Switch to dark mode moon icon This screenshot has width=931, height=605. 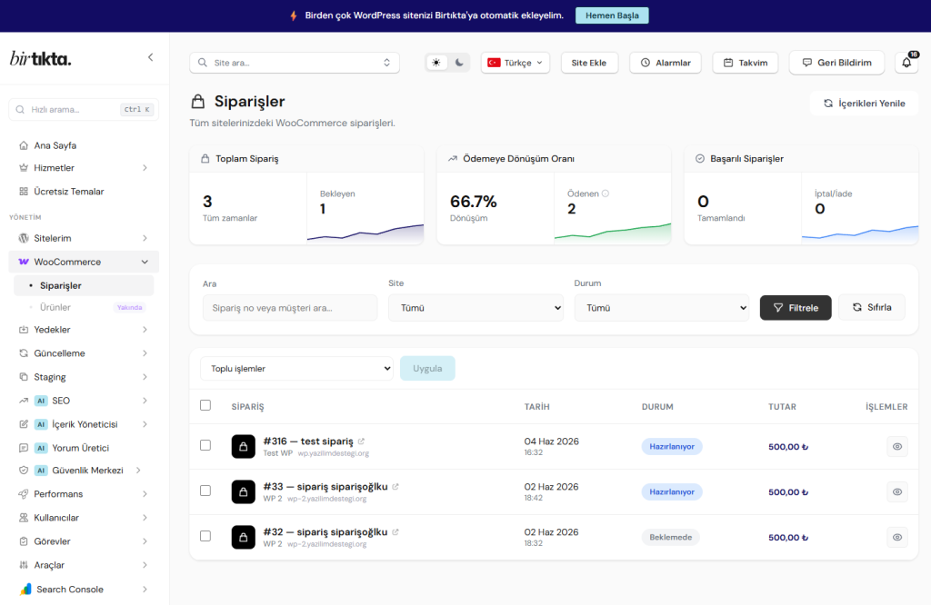coord(459,63)
